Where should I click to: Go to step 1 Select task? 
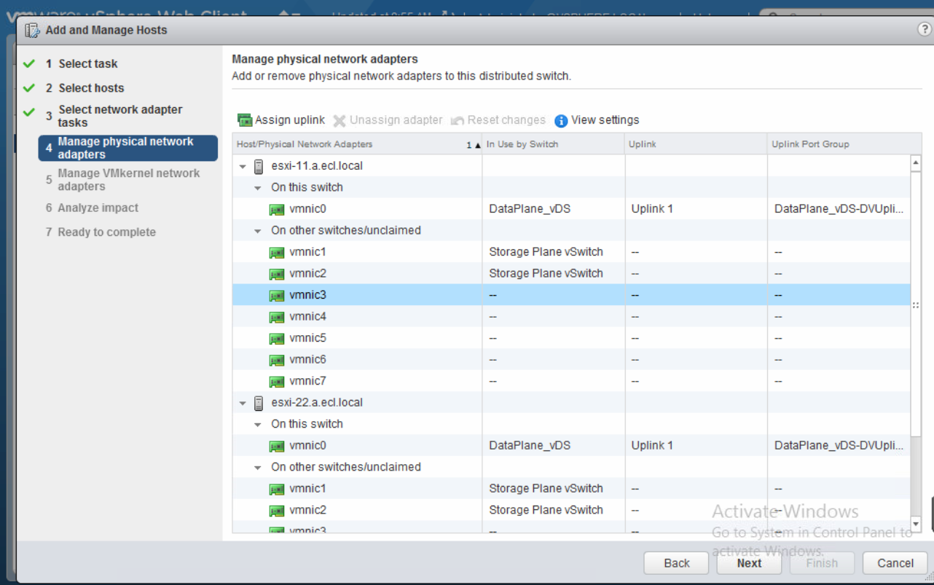click(87, 64)
